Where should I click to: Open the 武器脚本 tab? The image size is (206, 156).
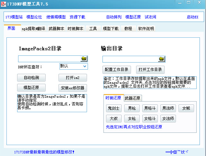[x=57, y=29]
